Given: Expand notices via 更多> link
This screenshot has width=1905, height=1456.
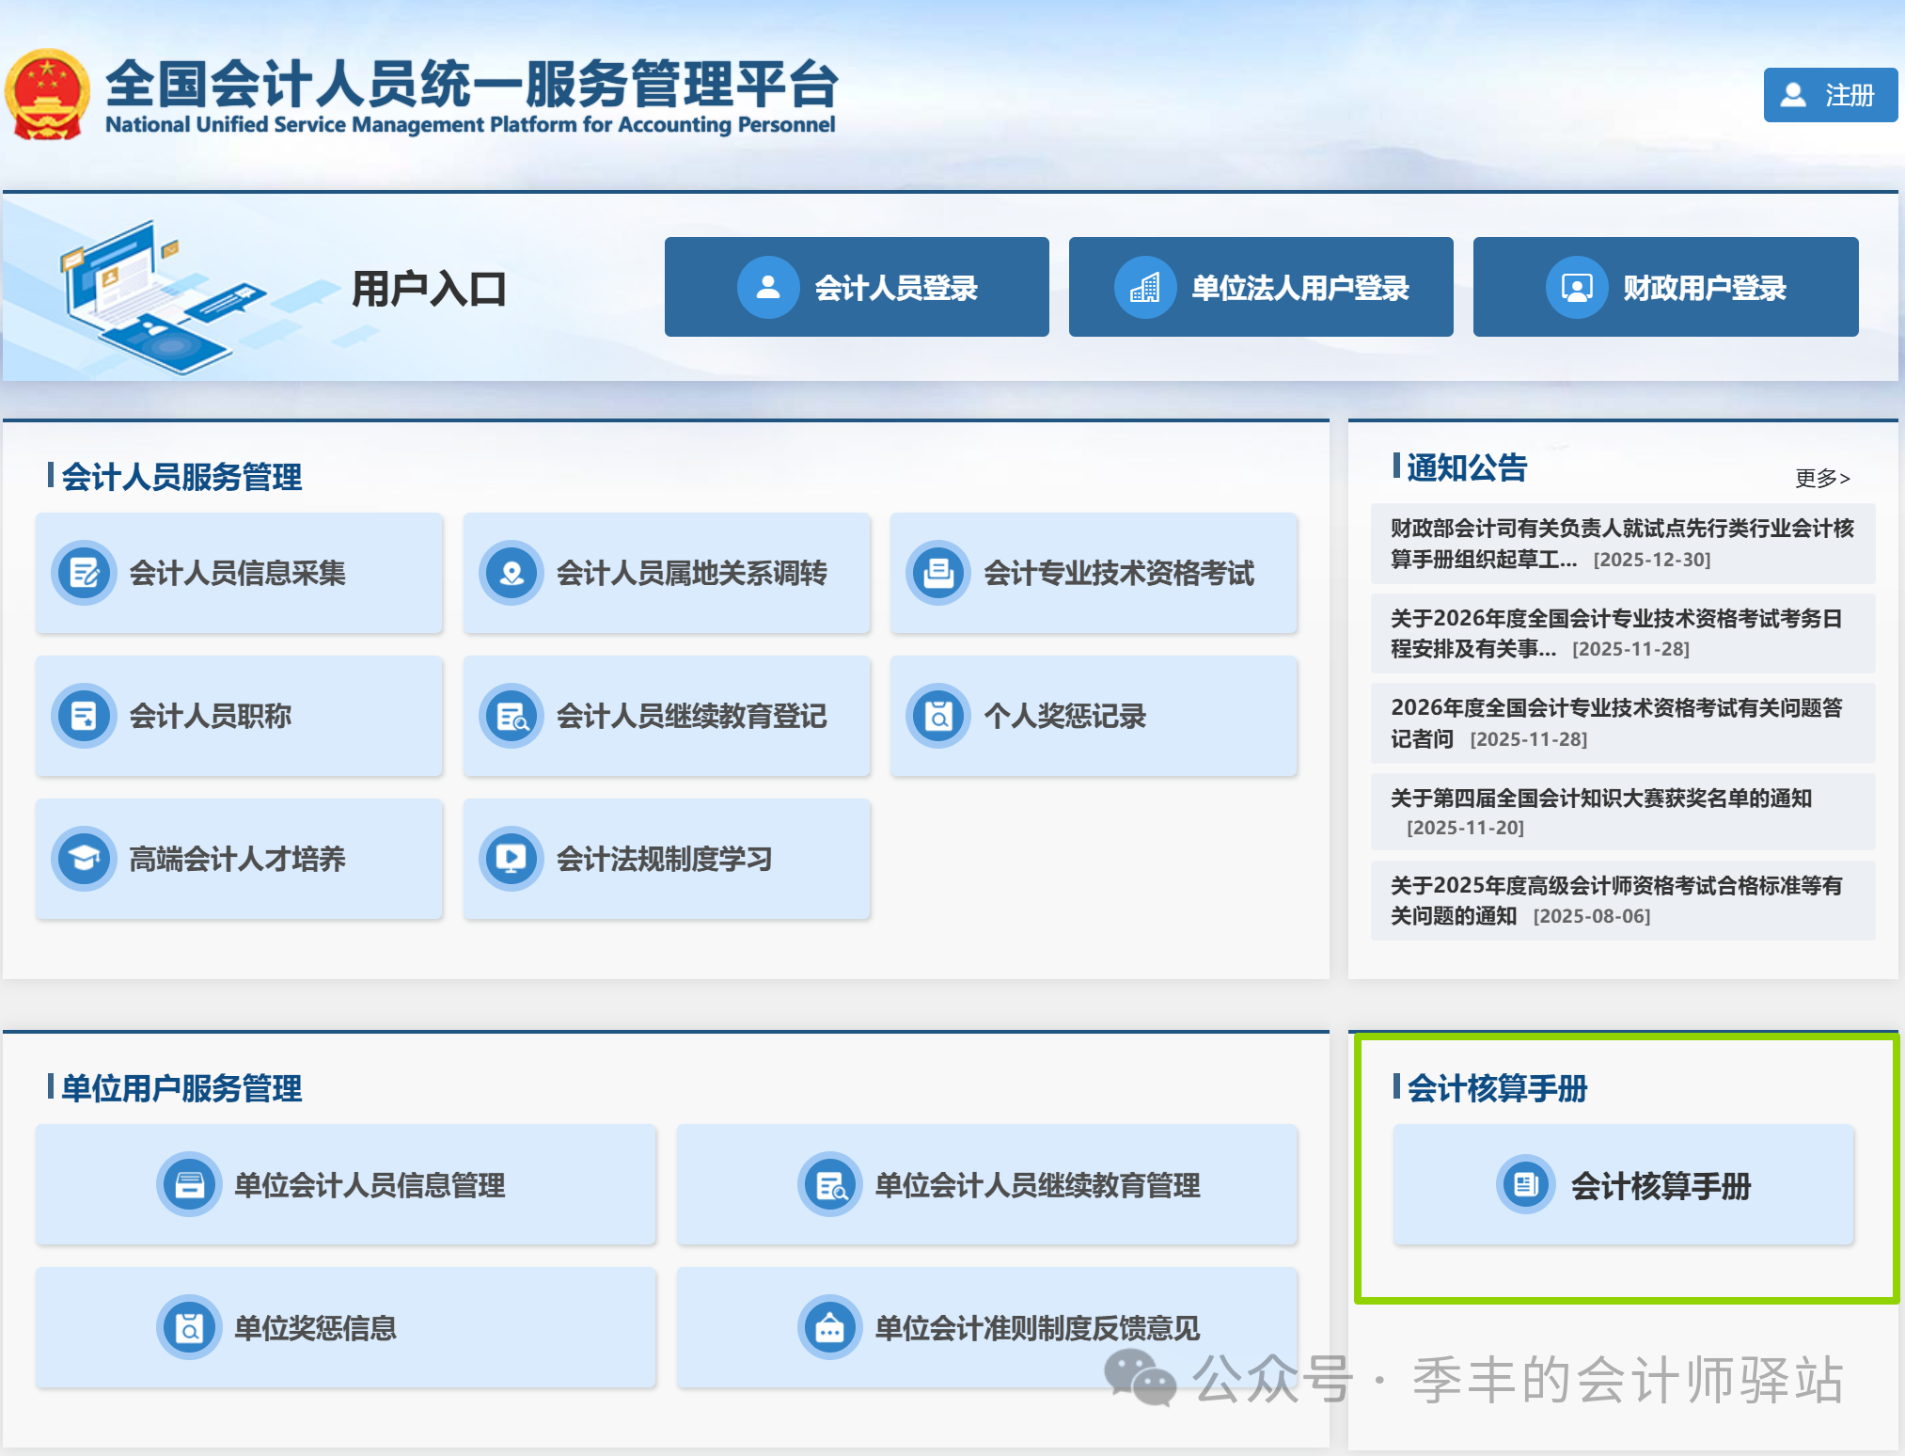Looking at the screenshot, I should (1821, 478).
